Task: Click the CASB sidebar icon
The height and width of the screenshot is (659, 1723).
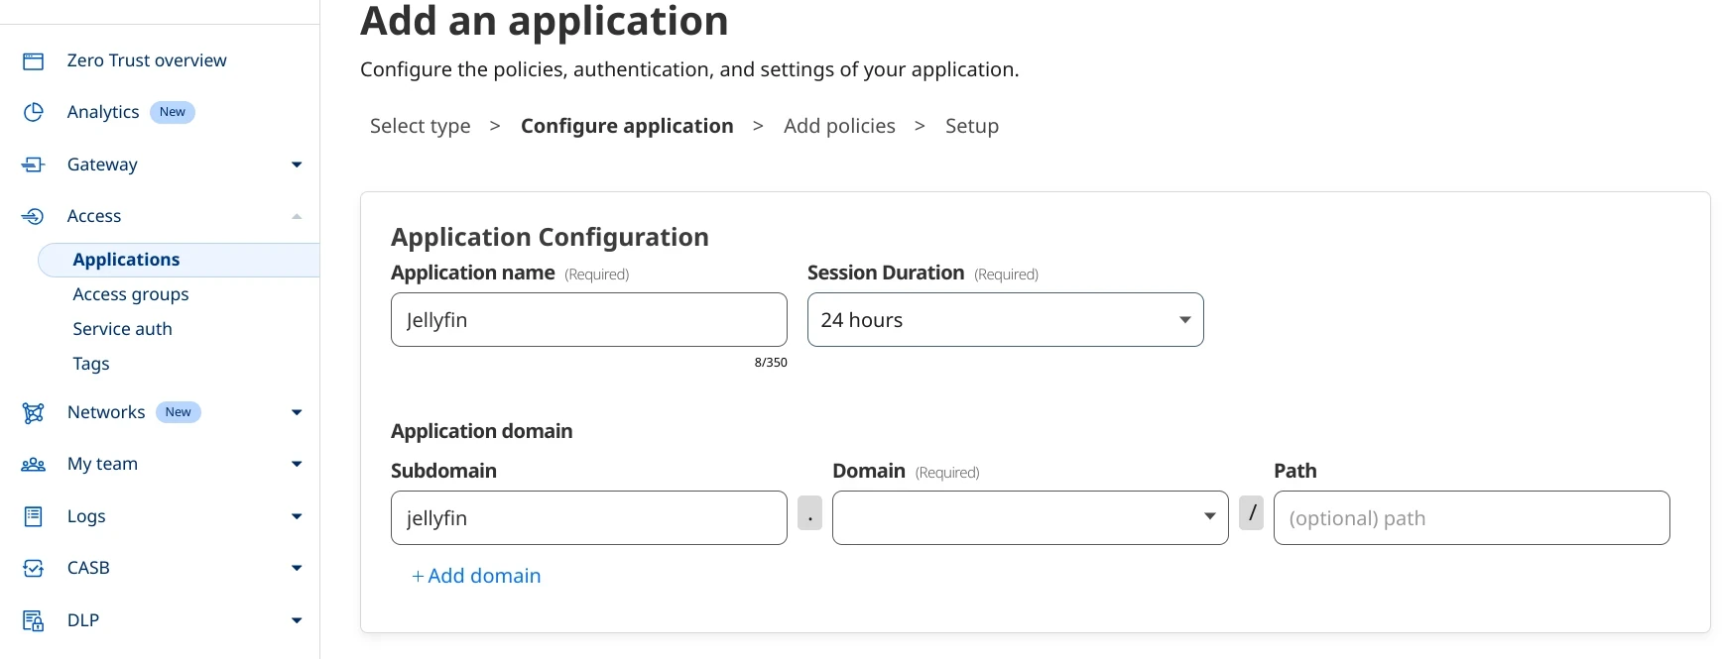Action: point(33,569)
